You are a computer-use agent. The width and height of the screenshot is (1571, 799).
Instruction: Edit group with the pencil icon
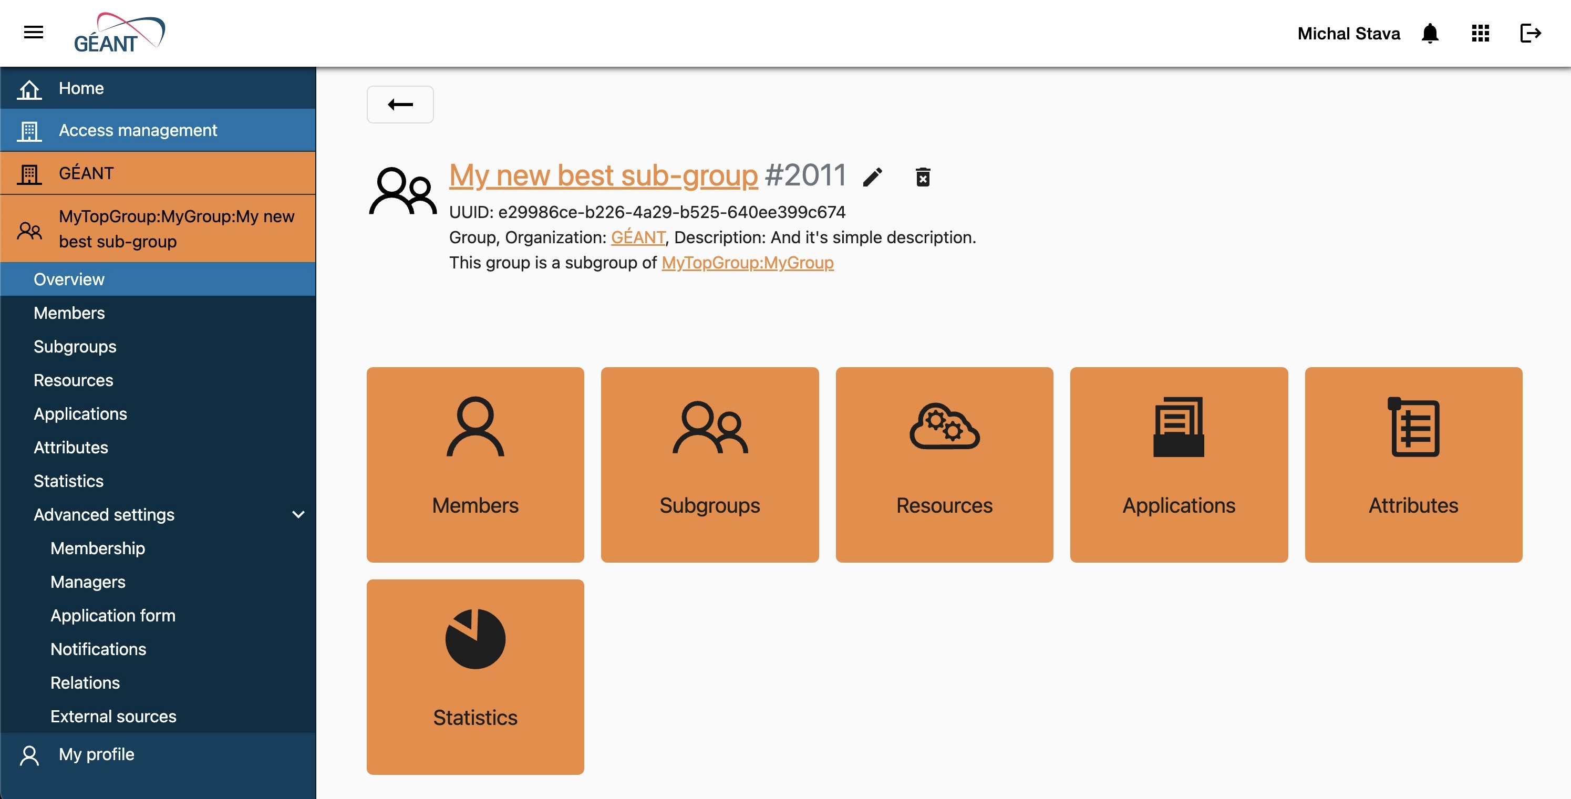click(x=873, y=177)
